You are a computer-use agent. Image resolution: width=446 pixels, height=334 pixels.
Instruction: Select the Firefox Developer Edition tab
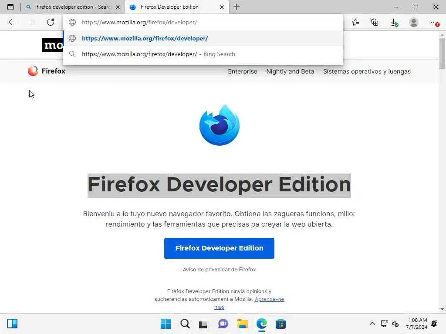click(176, 7)
